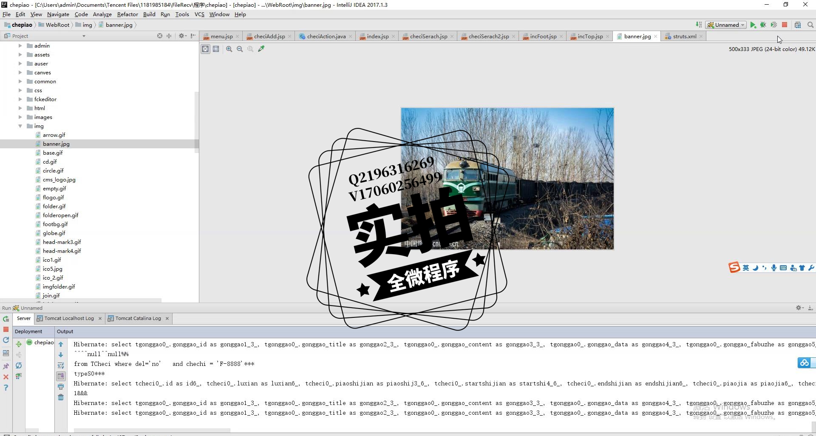This screenshot has height=436, width=816.
Task: Open help question mark in Run panel
Action: coord(6,388)
